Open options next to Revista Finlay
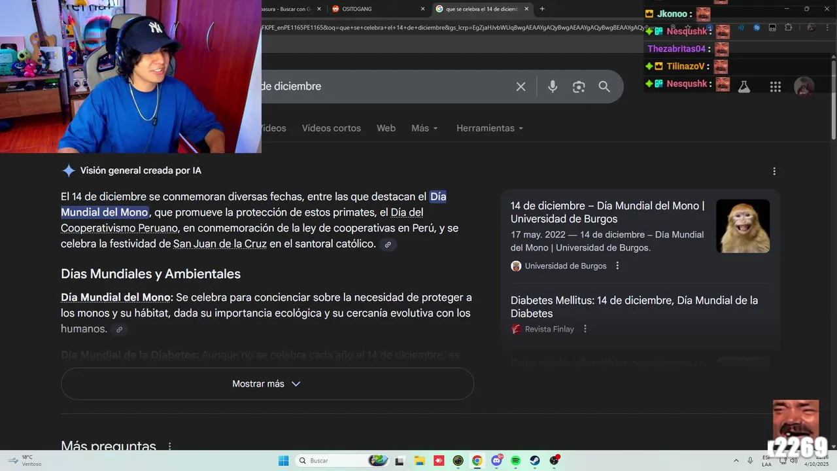This screenshot has width=837, height=471. coord(585,329)
